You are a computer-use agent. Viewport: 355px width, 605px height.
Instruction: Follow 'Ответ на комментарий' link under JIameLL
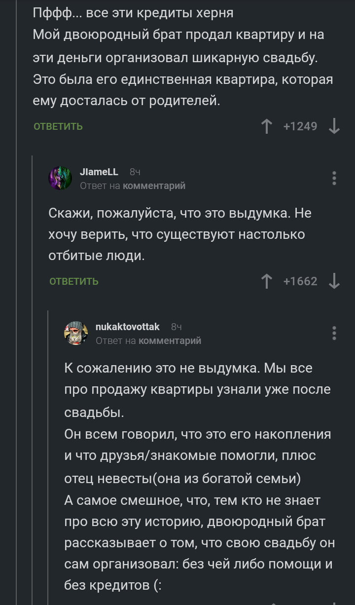tap(154, 186)
